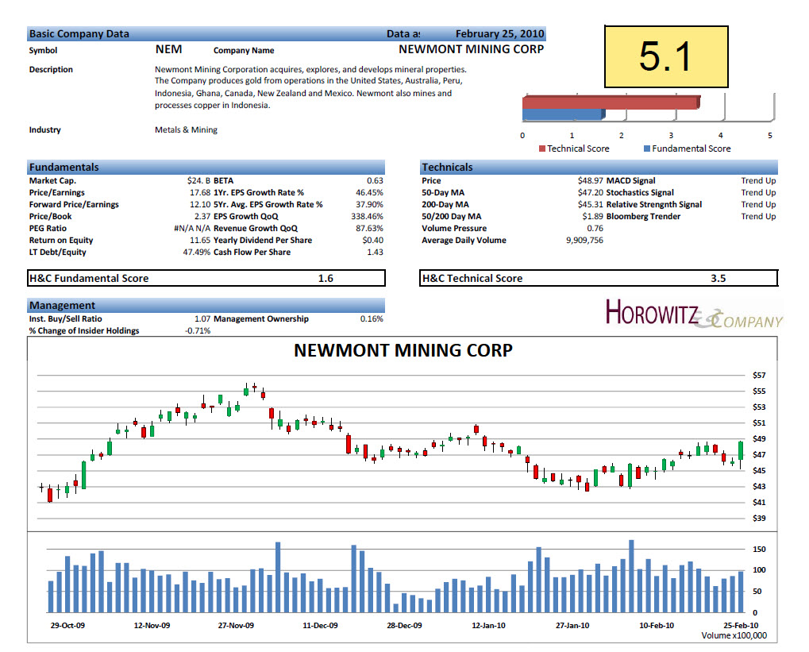Viewport: 809px width, 652px height.
Task: Select the 27-Nov-09 date axis label
Action: tap(236, 626)
